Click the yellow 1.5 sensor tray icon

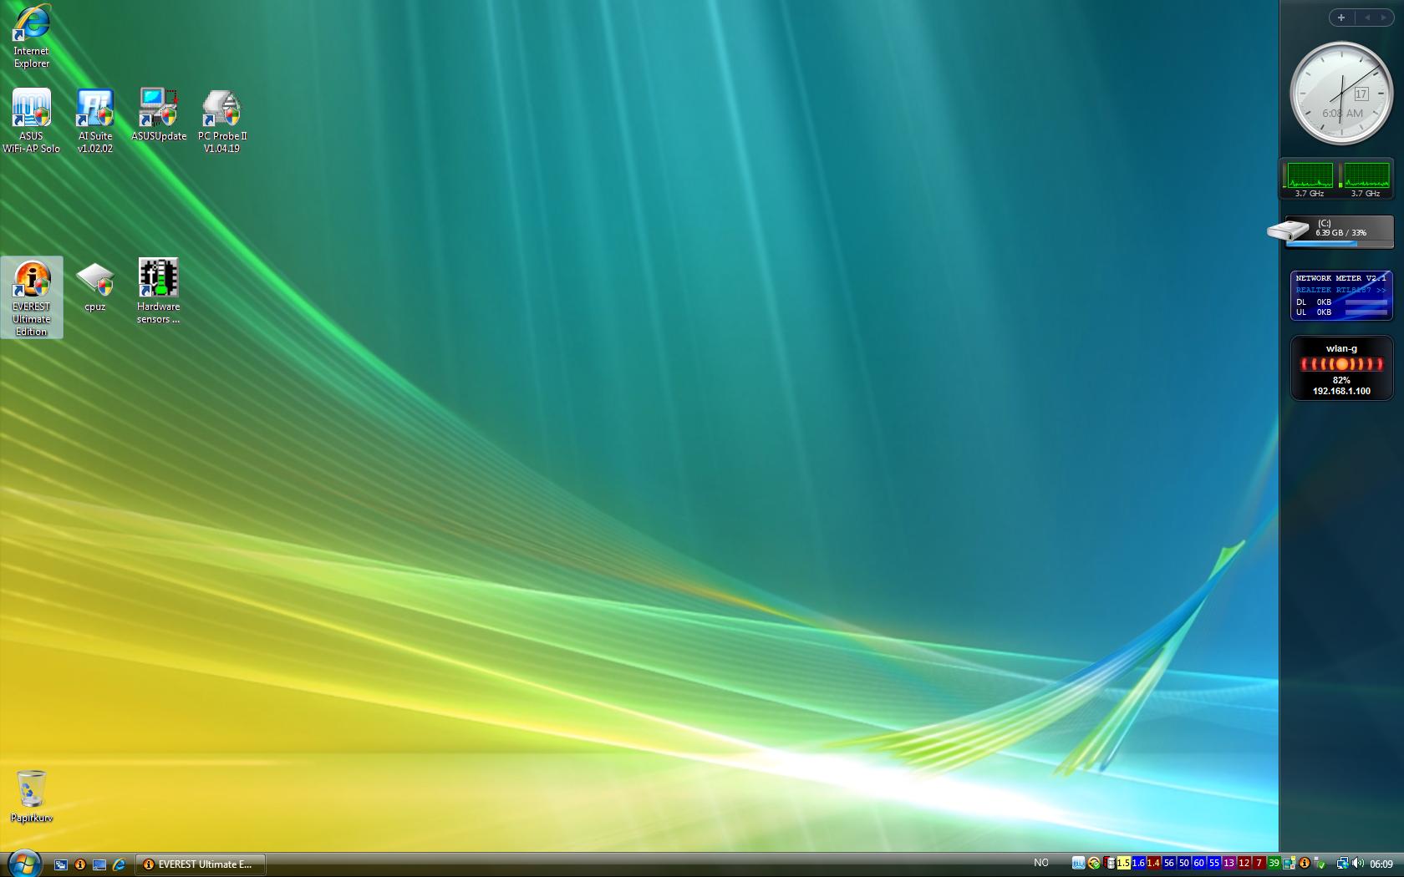pyautogui.click(x=1123, y=863)
